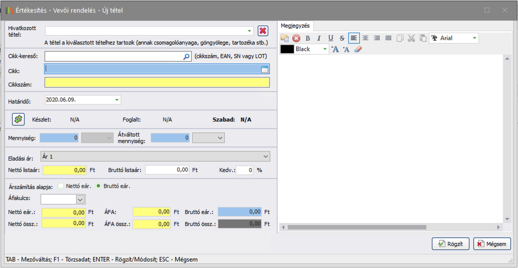The image size is (518, 268).
Task: Click the eraser clear-formatting icon
Action: pos(357,49)
